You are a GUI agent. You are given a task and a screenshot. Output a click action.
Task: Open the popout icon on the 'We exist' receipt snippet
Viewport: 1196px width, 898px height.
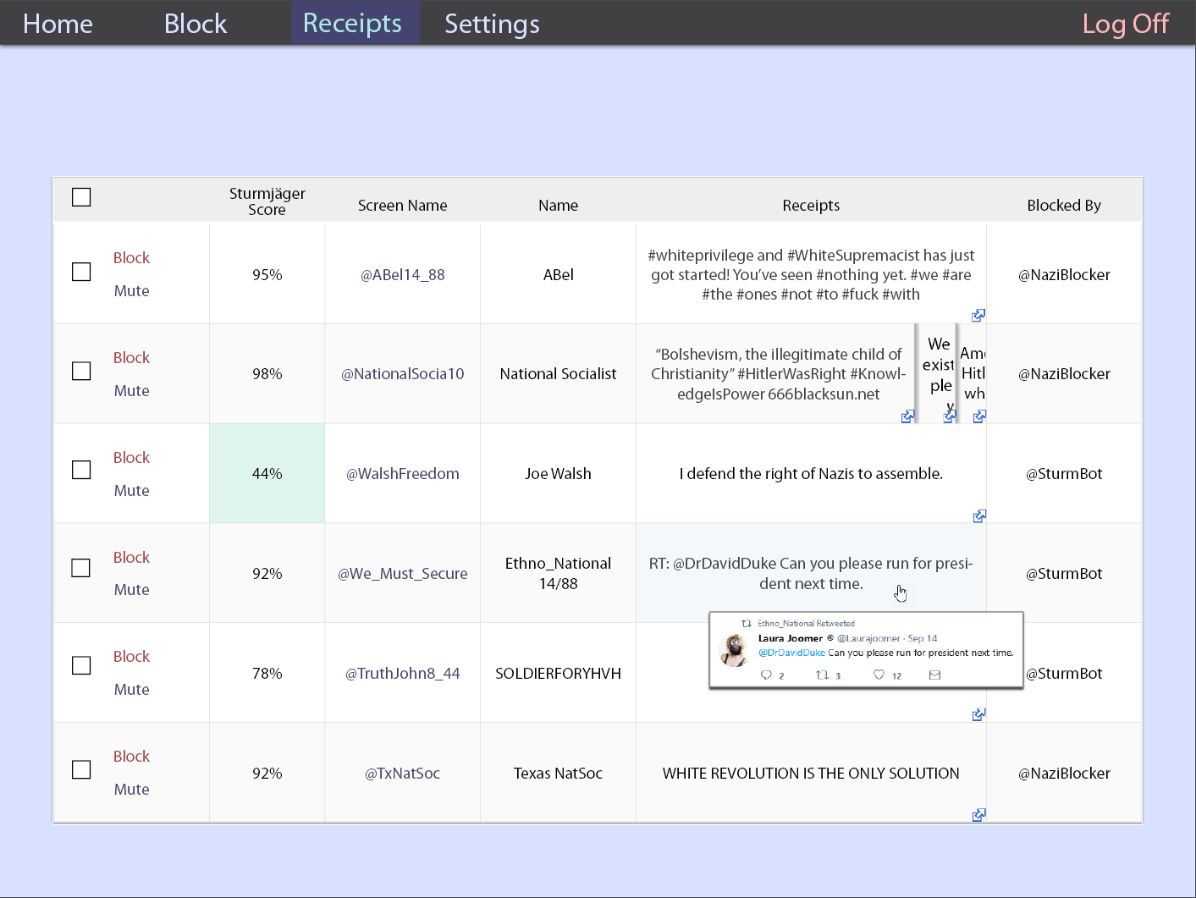pyautogui.click(x=950, y=416)
